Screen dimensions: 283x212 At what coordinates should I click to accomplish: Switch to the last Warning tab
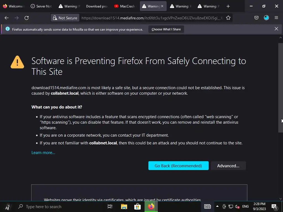pyautogui.click(x=209, y=6)
